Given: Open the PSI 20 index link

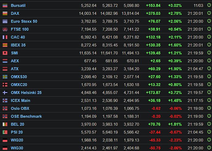Looking at the screenshot, I should [x=17, y=132].
